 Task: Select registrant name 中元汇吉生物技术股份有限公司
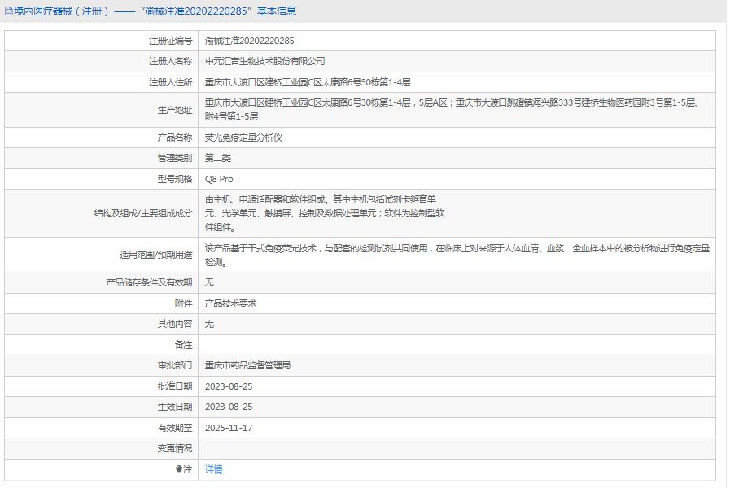point(265,62)
